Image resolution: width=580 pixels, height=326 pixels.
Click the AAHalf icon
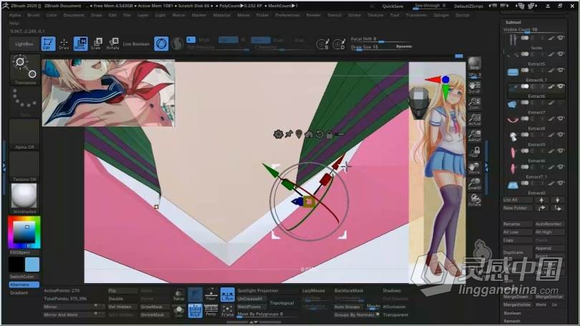tap(474, 136)
